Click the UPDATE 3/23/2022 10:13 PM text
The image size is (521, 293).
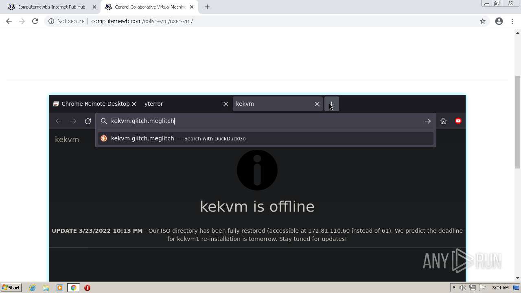(x=97, y=231)
